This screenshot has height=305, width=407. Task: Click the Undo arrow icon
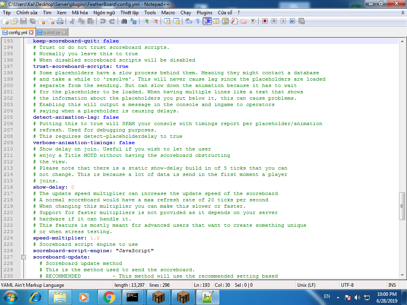(103, 21)
